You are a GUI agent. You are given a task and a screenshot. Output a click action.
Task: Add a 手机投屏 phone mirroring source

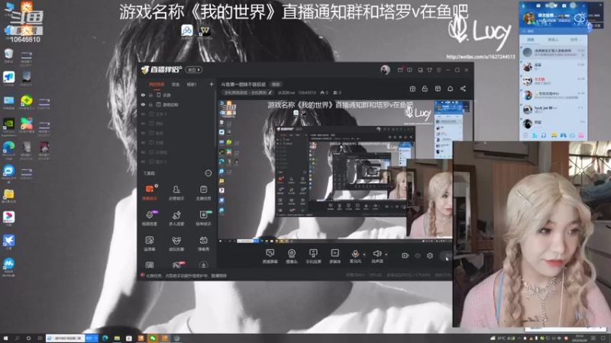click(313, 256)
